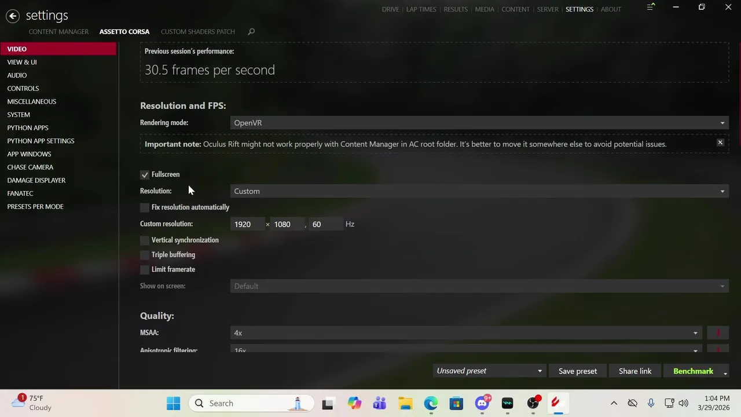Viewport: 741px width, 417px height.
Task: Click the custom resolution width field 1920
Action: pos(247,224)
